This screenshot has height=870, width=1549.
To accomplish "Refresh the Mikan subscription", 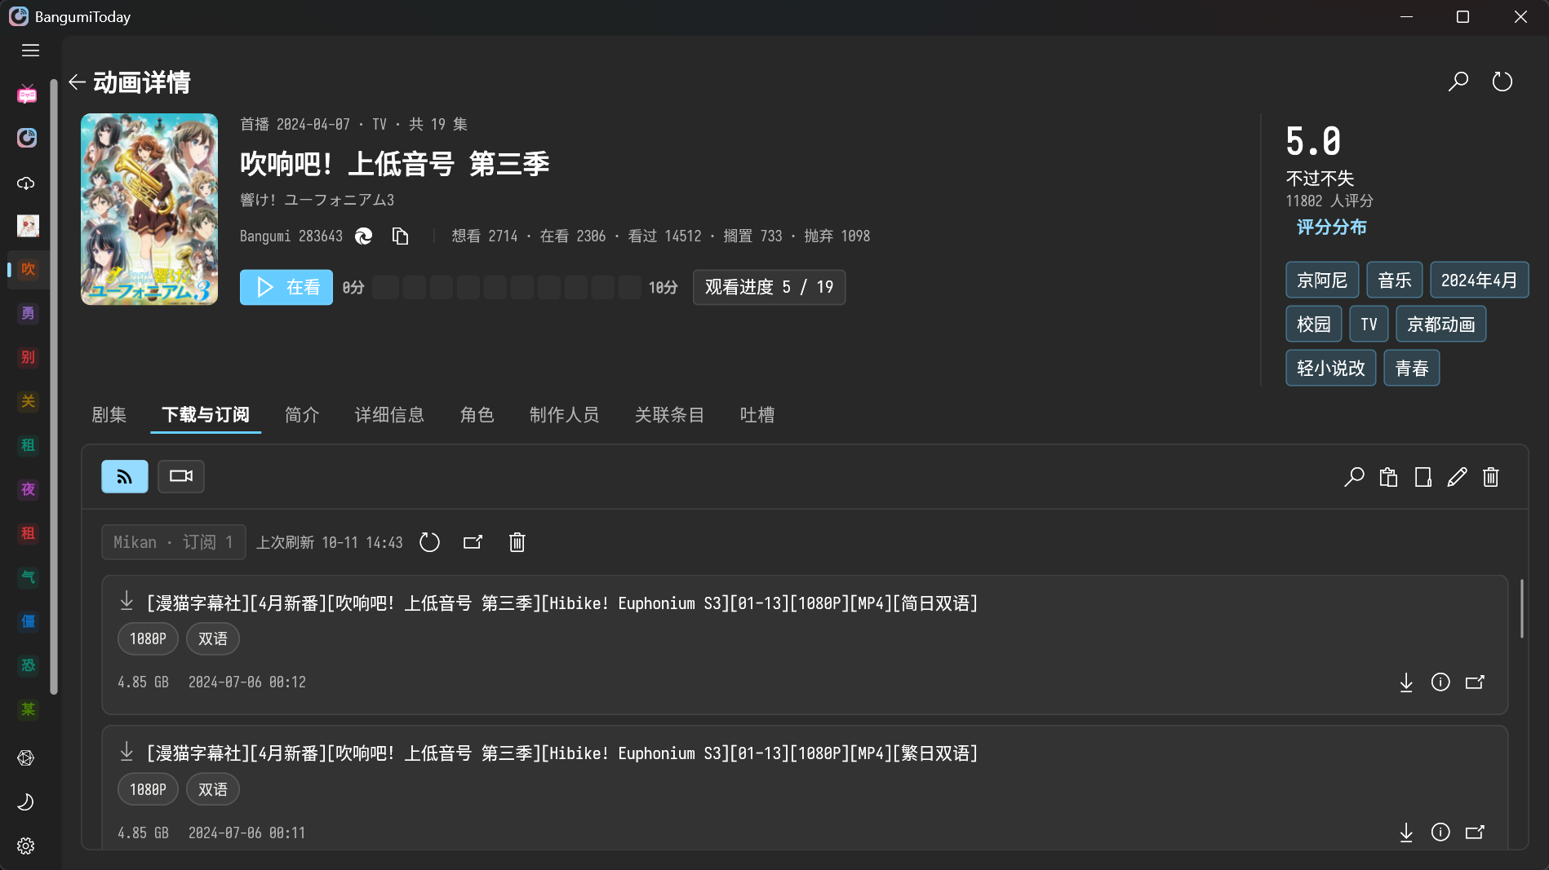I will (x=429, y=542).
